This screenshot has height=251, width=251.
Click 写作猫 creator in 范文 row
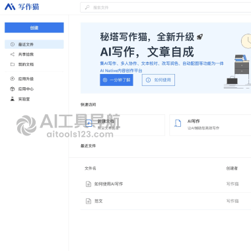(233, 201)
